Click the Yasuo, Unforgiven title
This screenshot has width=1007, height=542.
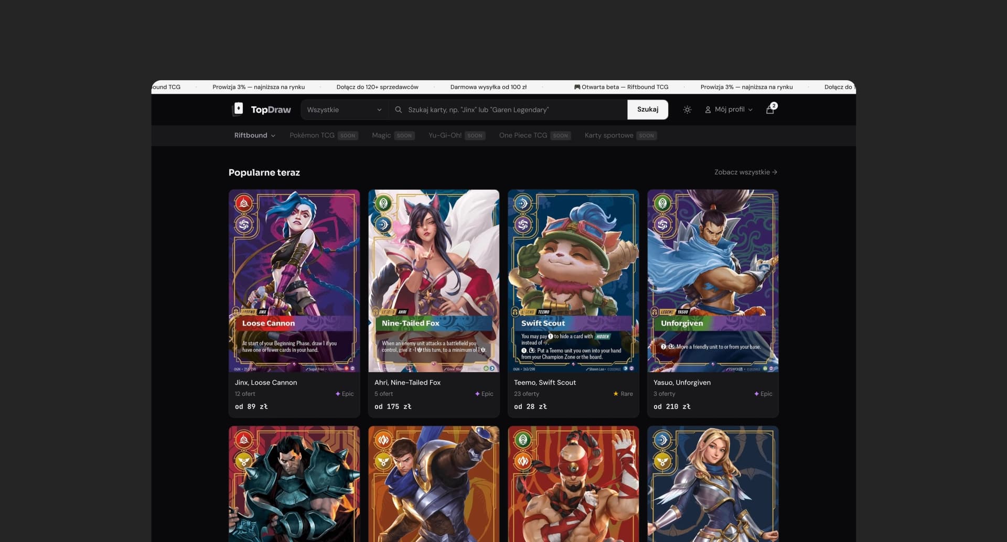[682, 383]
